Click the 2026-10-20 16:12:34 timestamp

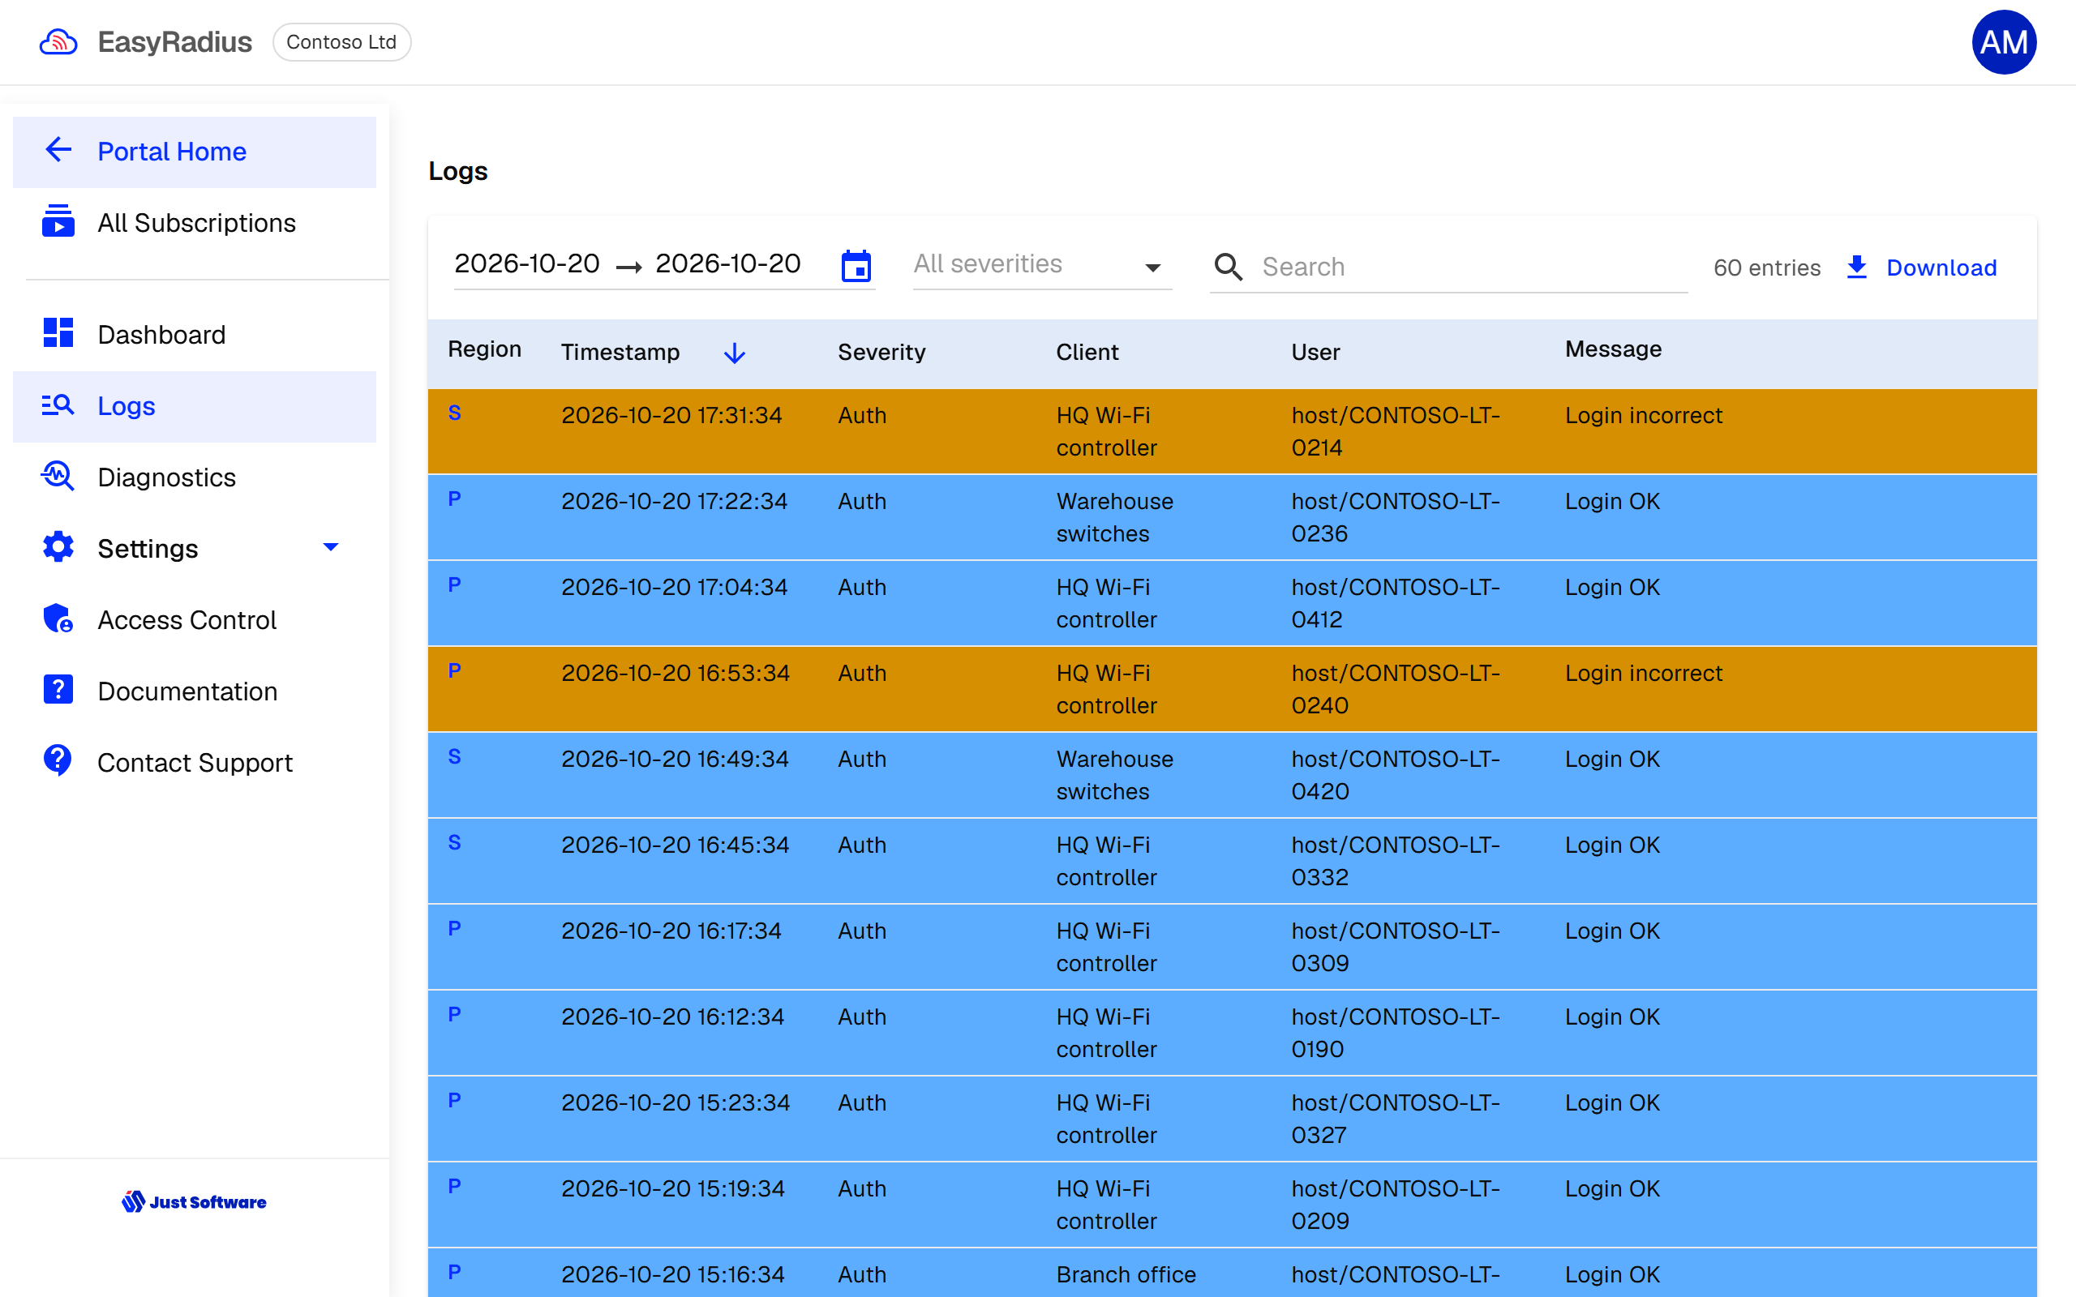click(672, 1017)
